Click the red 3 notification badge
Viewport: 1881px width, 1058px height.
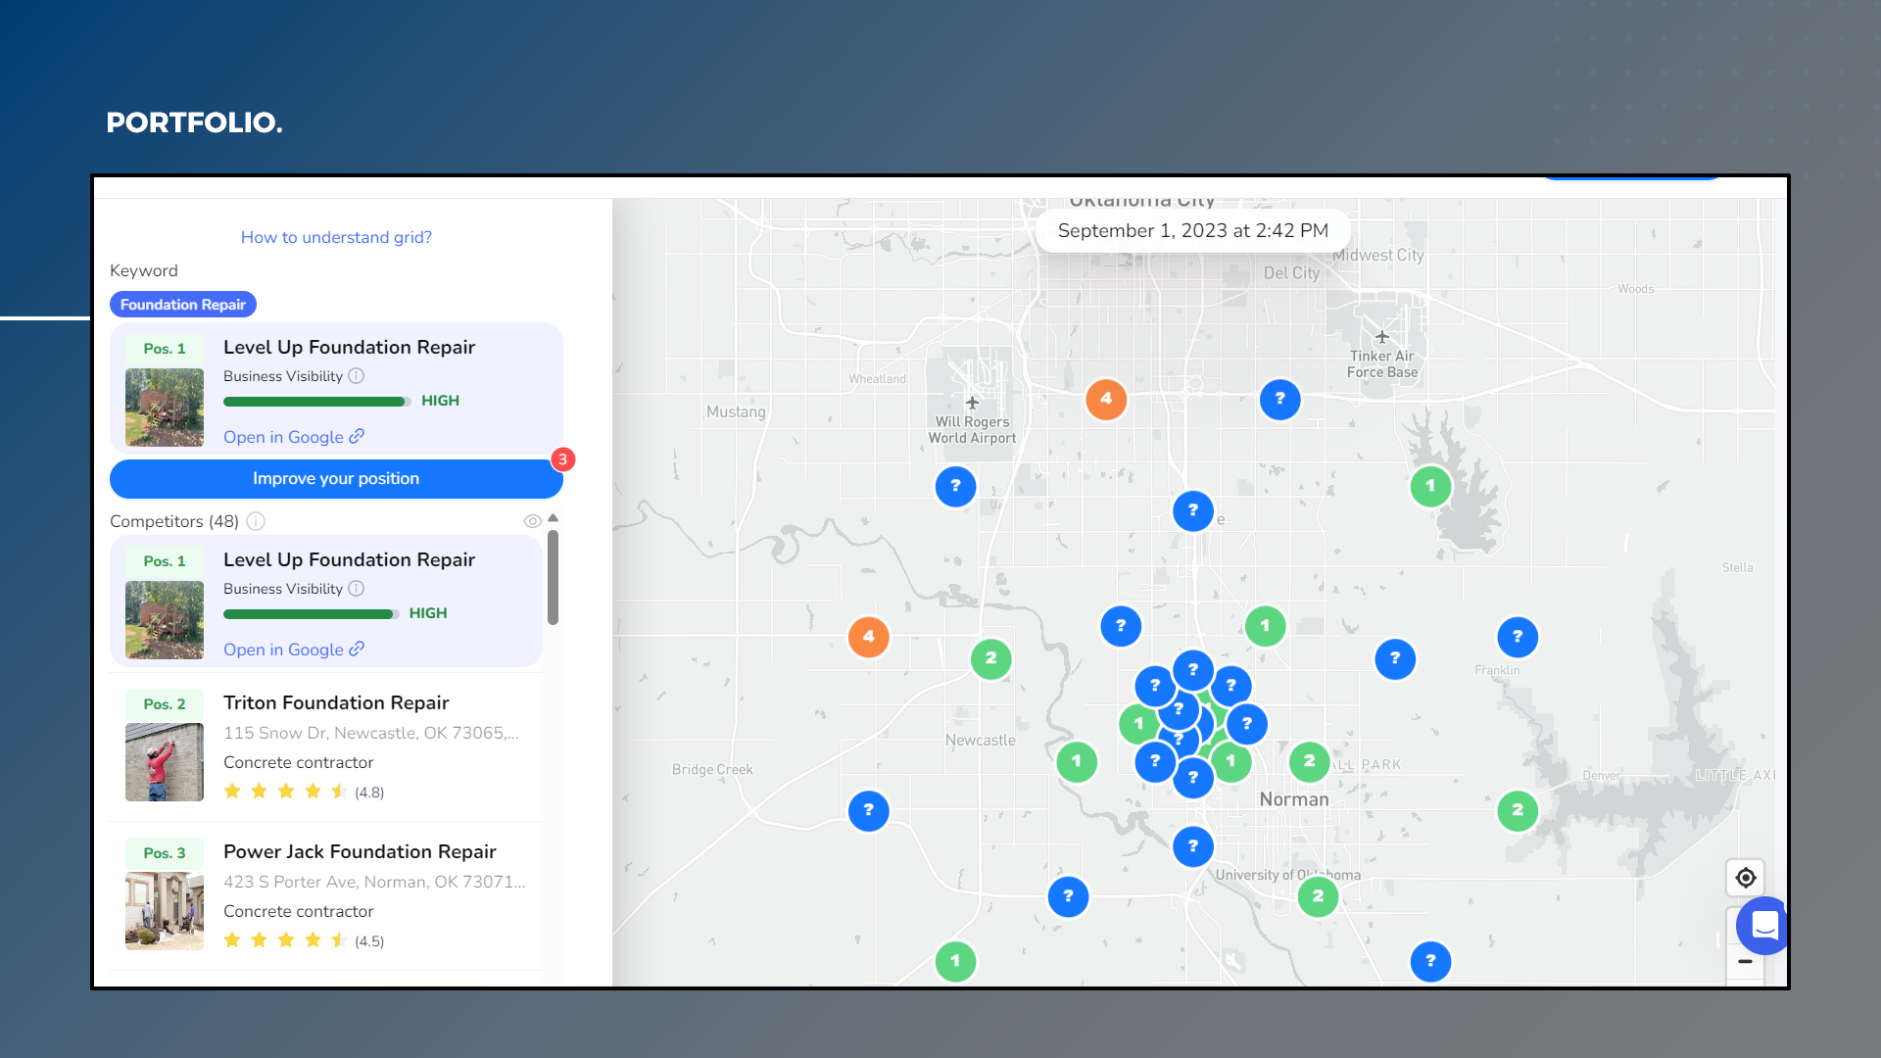562,459
